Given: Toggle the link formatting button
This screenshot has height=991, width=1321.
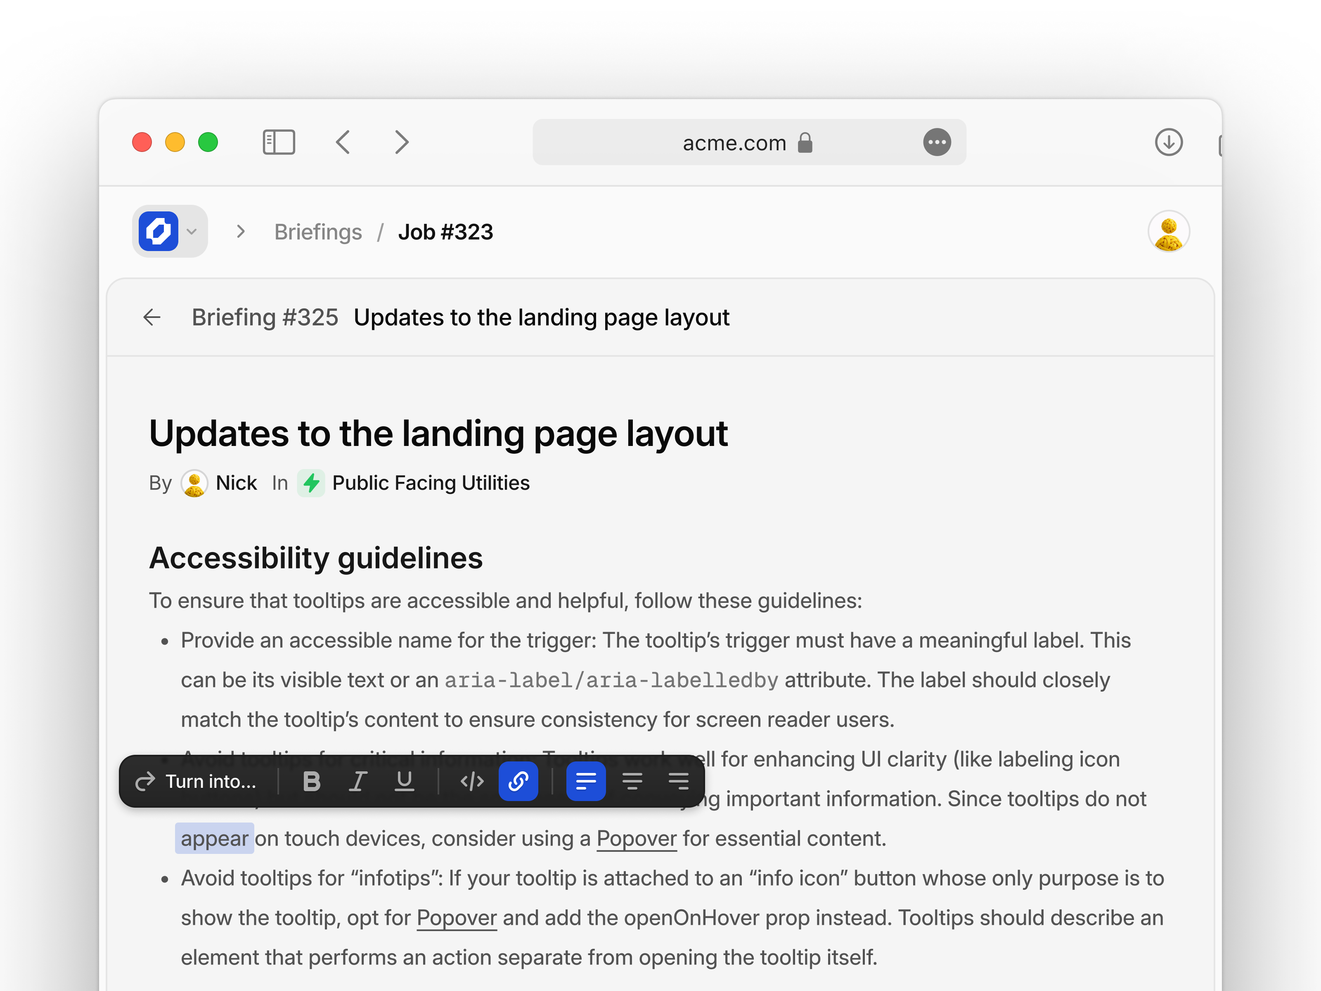Looking at the screenshot, I should pyautogui.click(x=518, y=781).
